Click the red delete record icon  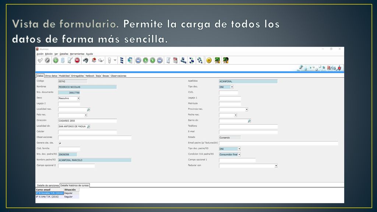77,60
